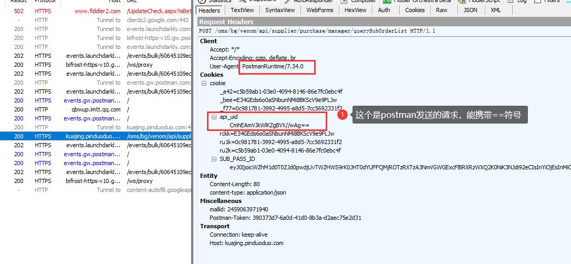Select the cookie tree item label

coord(217,84)
